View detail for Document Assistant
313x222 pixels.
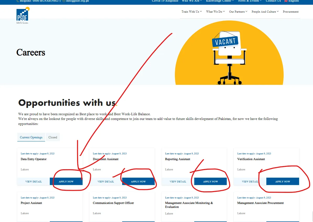(x=106, y=181)
